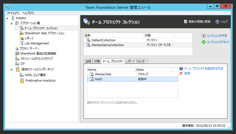236x134 pixels.
Task: Click the green コレクションの作成 arrow icon
Action: click(x=203, y=36)
